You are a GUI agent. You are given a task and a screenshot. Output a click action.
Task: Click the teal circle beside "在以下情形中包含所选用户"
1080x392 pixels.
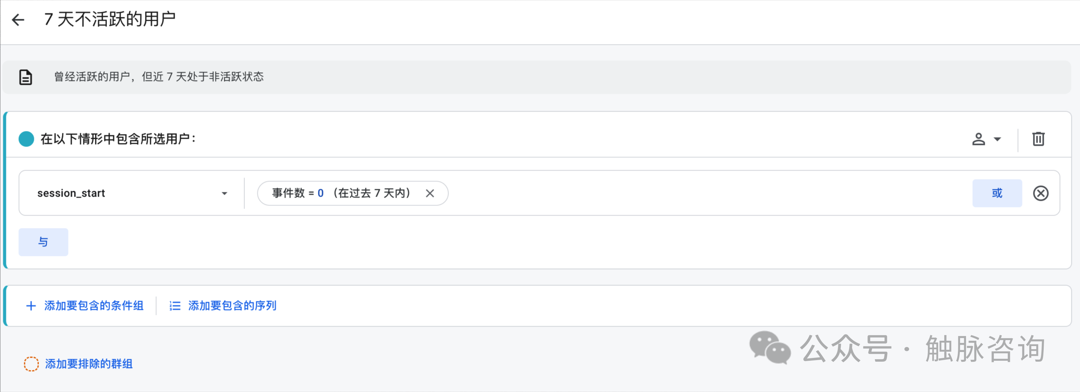pos(26,139)
